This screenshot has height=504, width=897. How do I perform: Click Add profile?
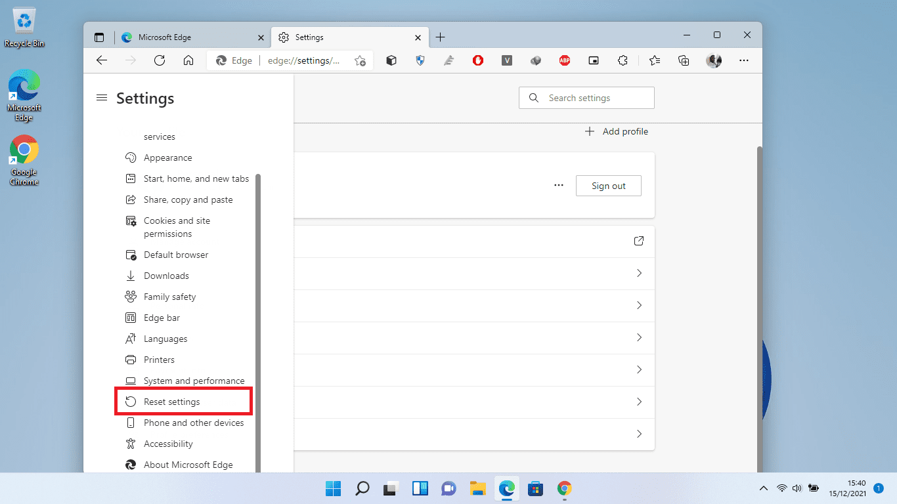[x=616, y=131]
